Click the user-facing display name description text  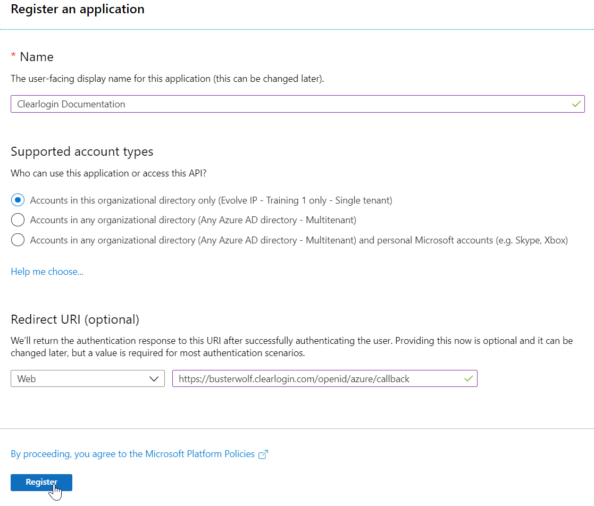[168, 79]
